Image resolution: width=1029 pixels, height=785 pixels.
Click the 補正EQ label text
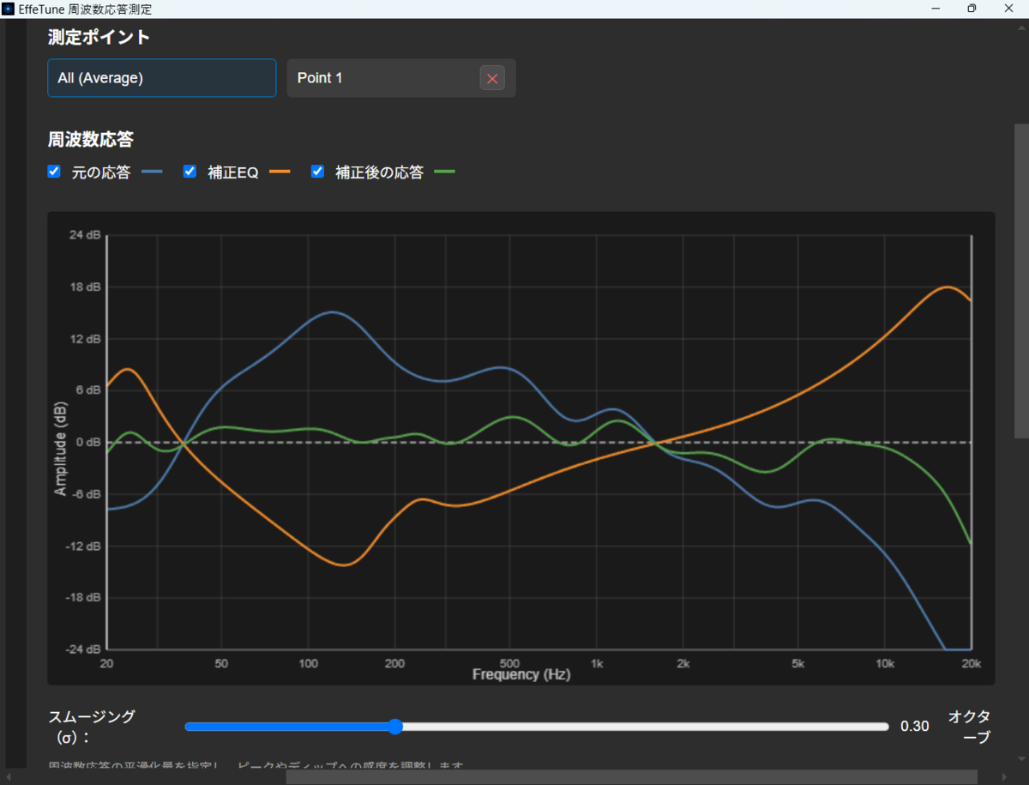233,172
